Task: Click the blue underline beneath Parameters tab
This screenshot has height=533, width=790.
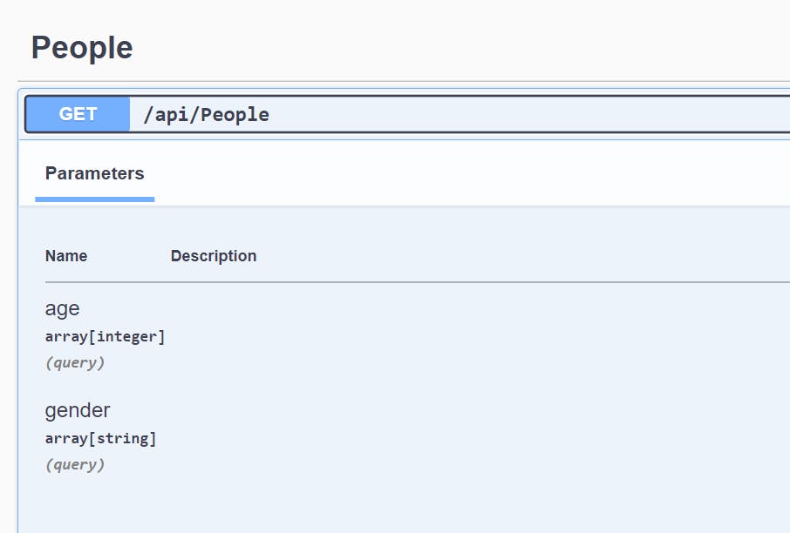Action: (x=95, y=199)
